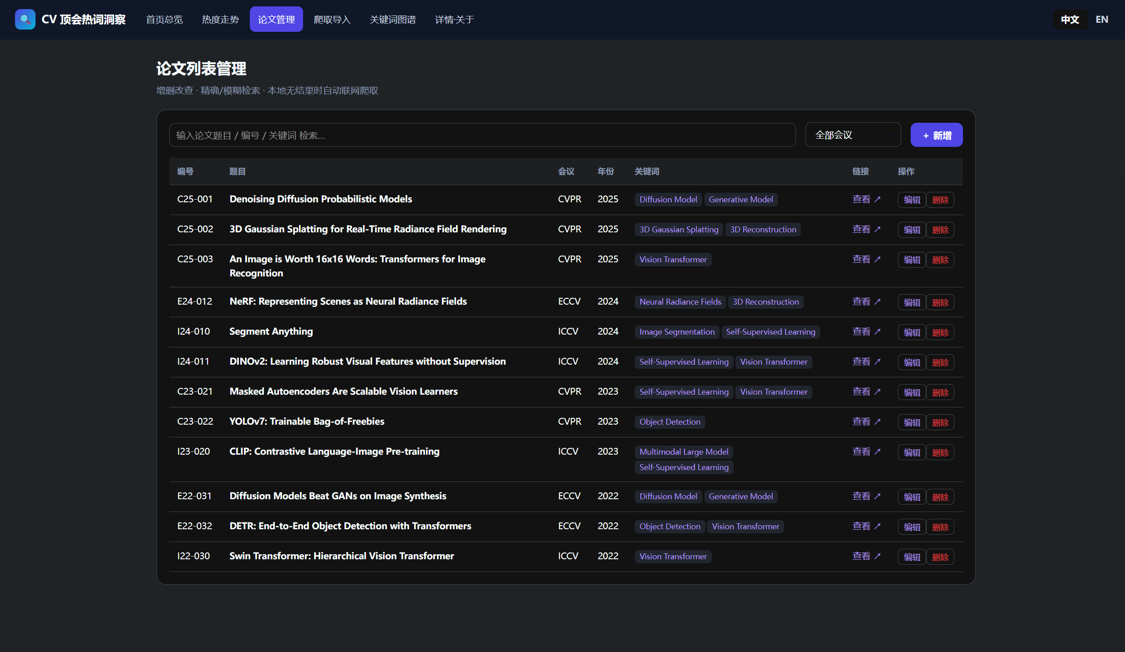Focus the paper search input field
Screen dimensions: 1125x652
(482, 135)
